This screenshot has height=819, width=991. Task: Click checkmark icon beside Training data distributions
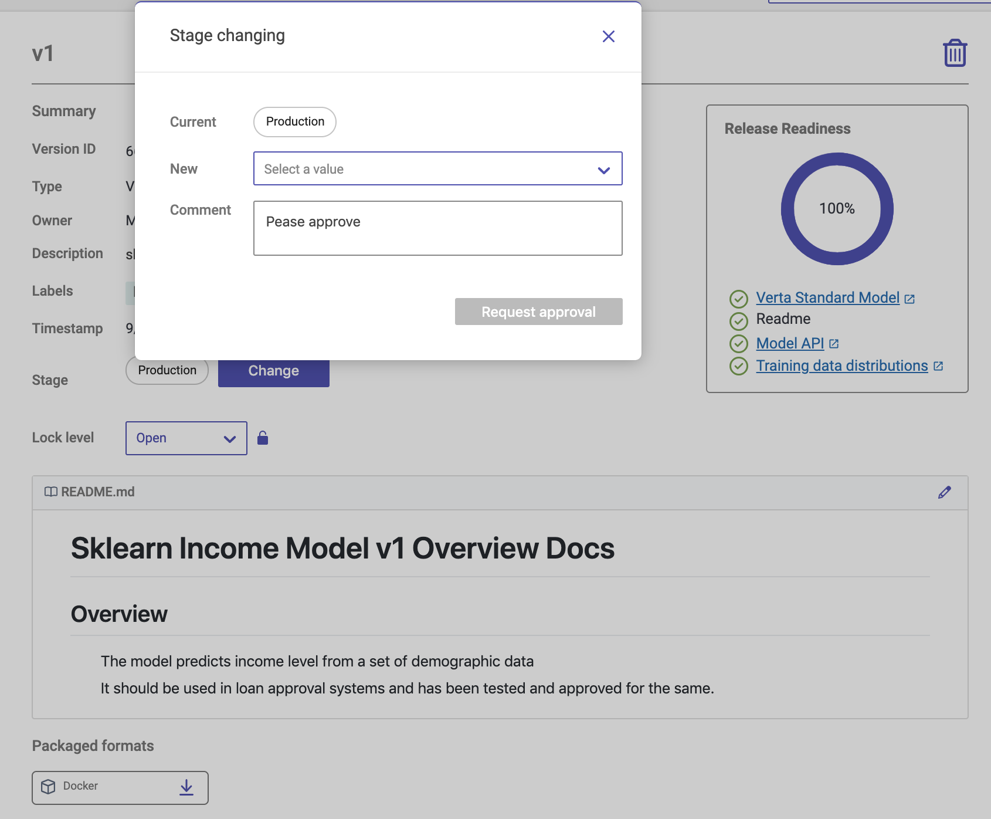click(x=738, y=366)
